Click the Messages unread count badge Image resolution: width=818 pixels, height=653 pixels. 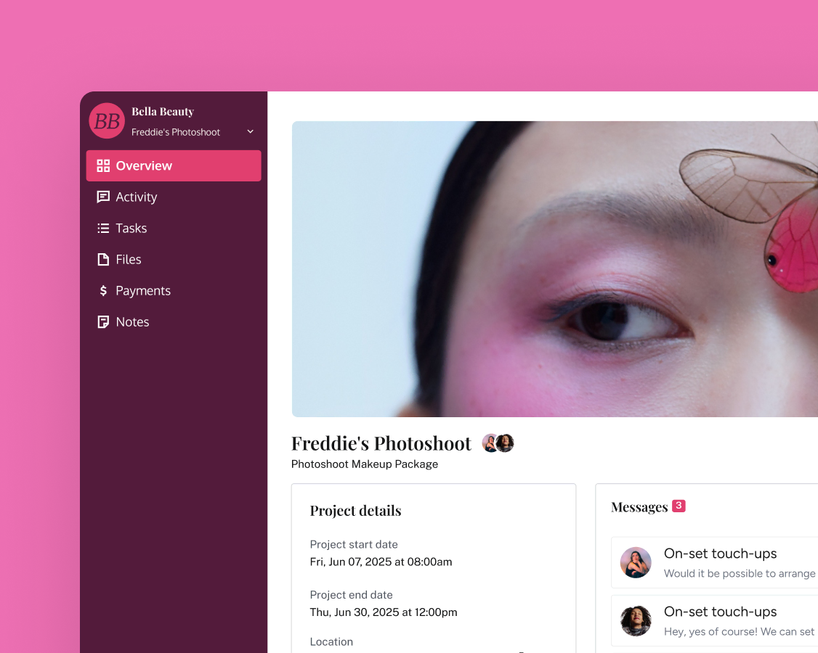(x=679, y=506)
